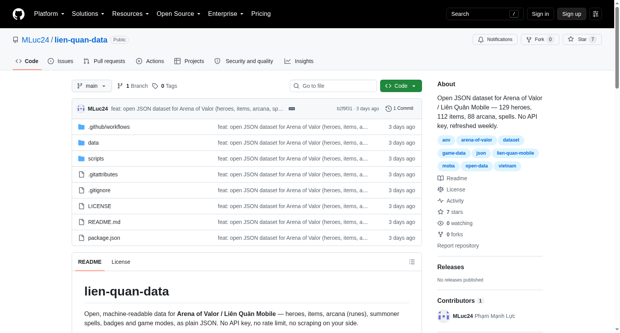This screenshot has height=333, width=620.
Task: Click the fork icon beside 0 forks
Action: [441, 234]
